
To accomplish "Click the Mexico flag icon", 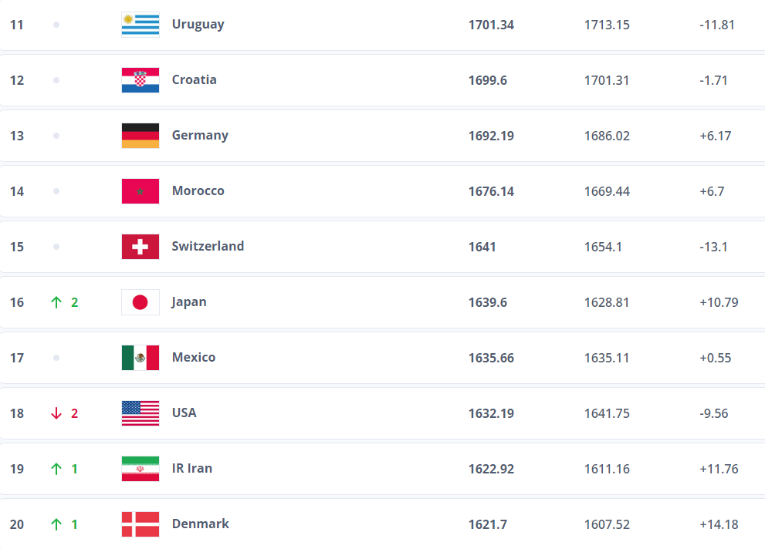I will 140,358.
